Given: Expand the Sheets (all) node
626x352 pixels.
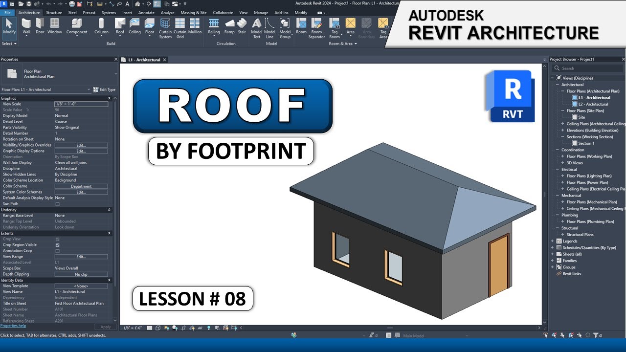Looking at the screenshot, I should (553, 254).
